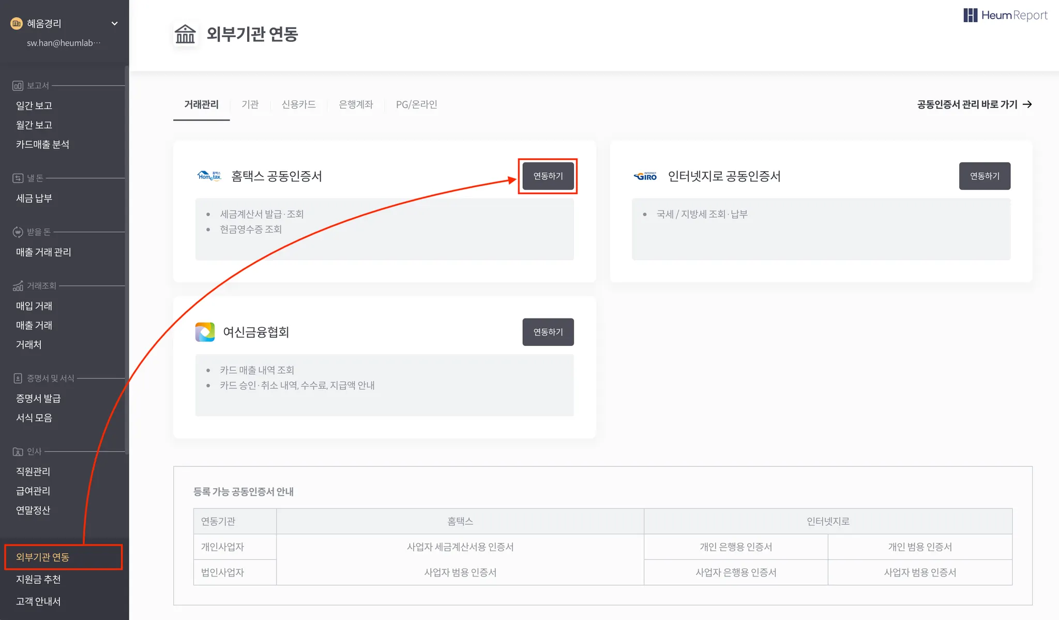Screen dimensions: 1059x620
Task: Click the Heum Report logo
Action: 1005,16
